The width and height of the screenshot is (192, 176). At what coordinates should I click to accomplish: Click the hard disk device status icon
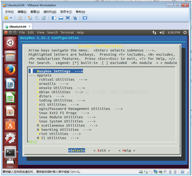pyautogui.click(x=141, y=172)
